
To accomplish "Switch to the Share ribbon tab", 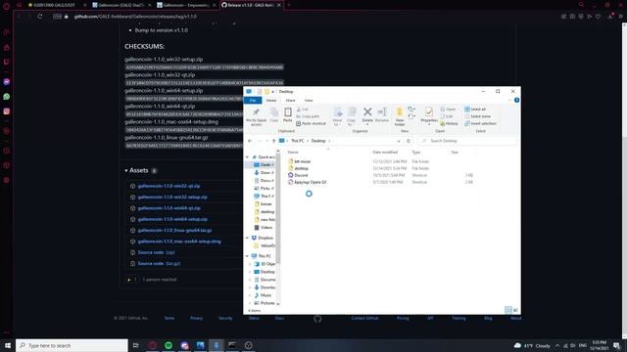I will click(x=290, y=101).
